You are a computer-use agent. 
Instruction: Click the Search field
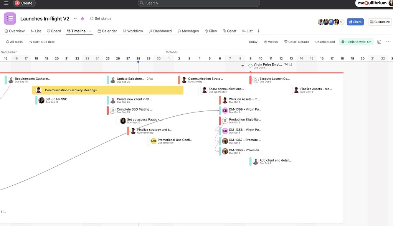click(199, 3)
